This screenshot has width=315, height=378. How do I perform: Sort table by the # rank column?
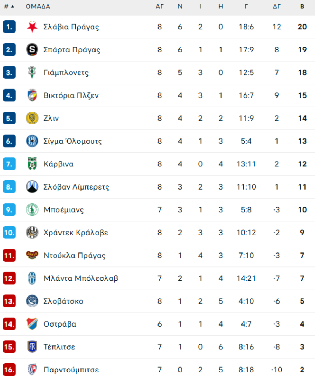pyautogui.click(x=9, y=6)
